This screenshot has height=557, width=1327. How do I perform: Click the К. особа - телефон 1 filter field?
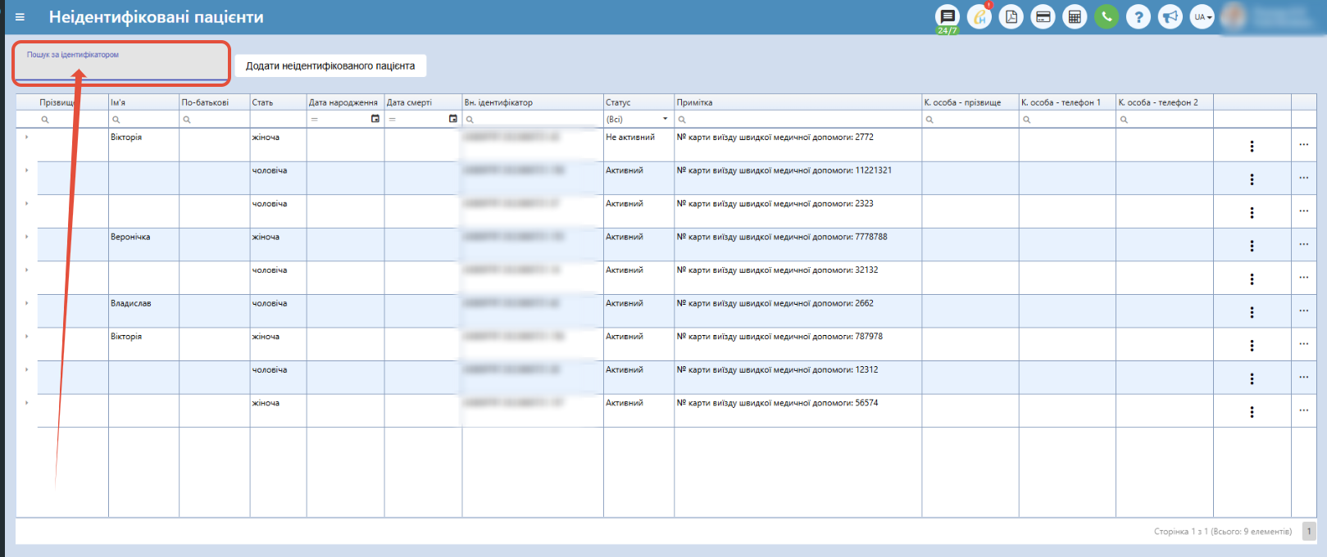pyautogui.click(x=1067, y=119)
